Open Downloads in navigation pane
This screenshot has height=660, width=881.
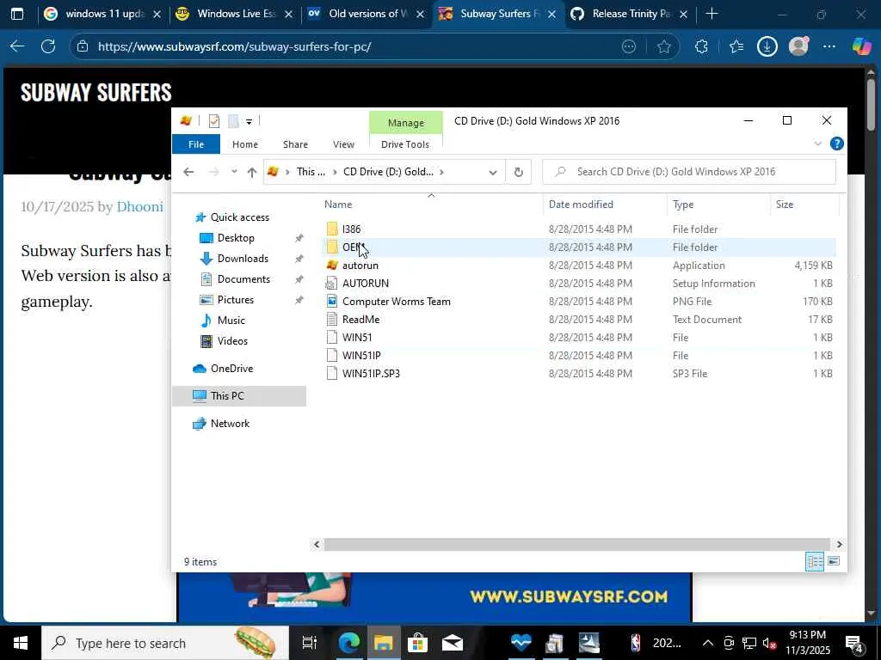[243, 259]
